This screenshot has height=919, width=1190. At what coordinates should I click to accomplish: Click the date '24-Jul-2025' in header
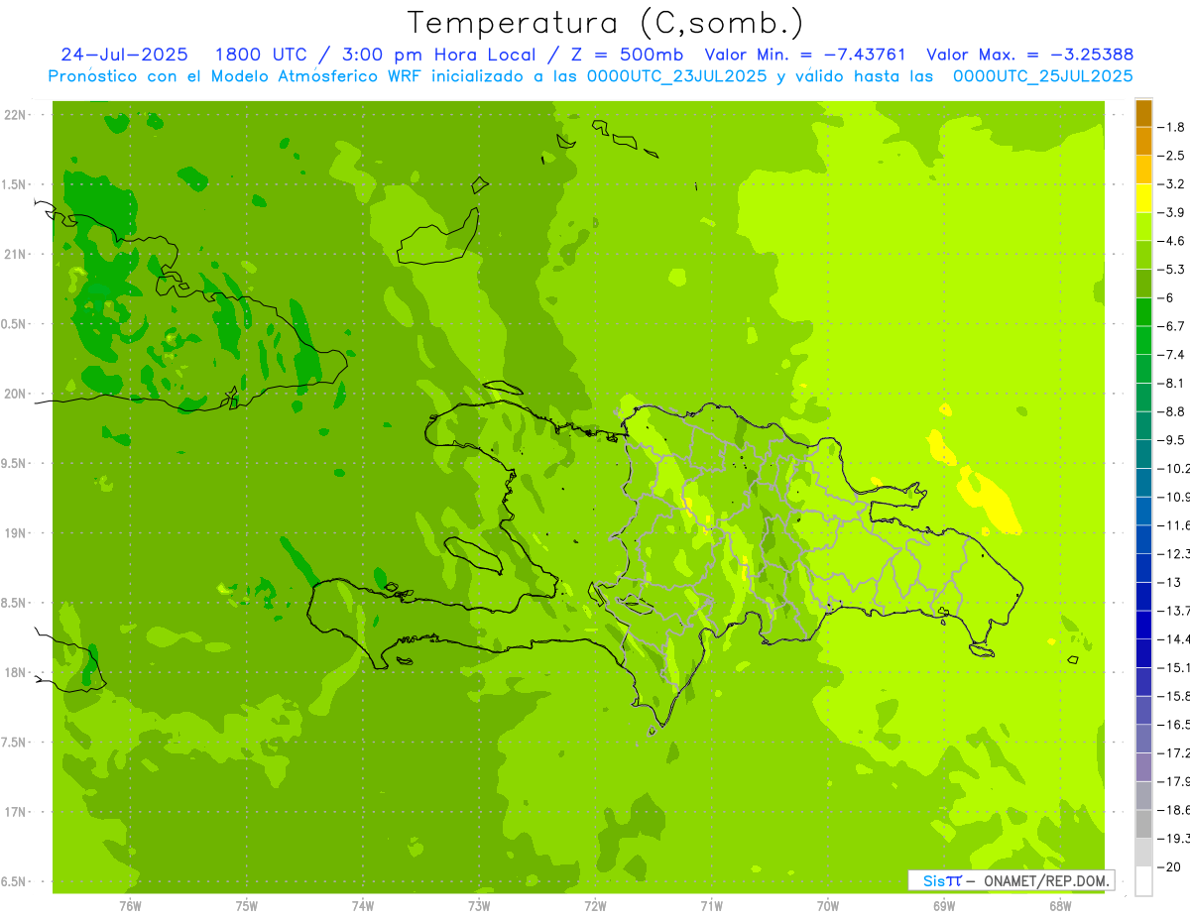(125, 55)
